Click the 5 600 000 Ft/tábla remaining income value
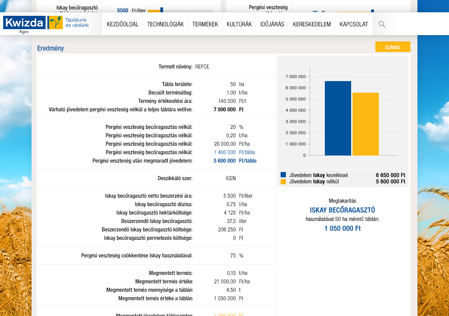Image resolution: width=449 pixels, height=316 pixels. [x=235, y=161]
